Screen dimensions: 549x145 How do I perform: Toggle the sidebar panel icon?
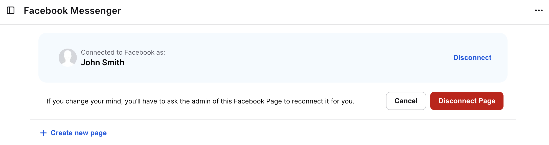point(11,11)
